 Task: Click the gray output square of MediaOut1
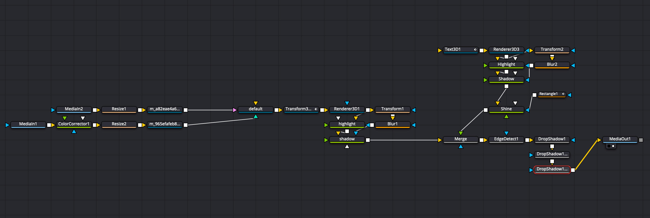641,140
